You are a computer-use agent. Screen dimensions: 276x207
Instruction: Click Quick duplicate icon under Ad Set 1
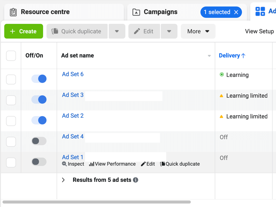click(x=162, y=164)
